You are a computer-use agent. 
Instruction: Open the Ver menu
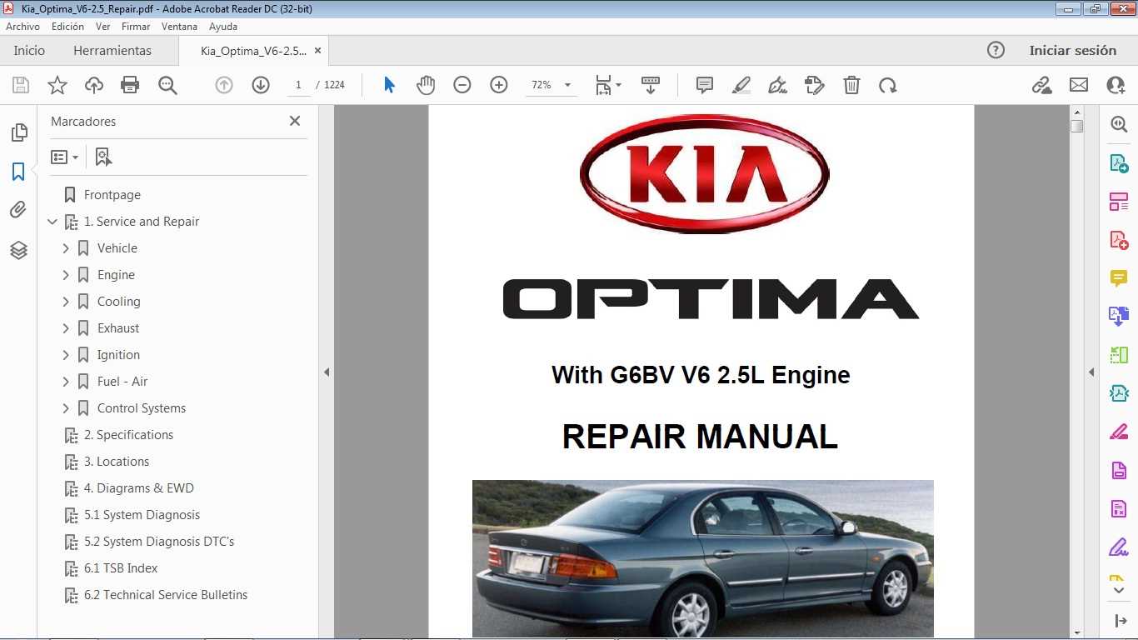point(103,27)
